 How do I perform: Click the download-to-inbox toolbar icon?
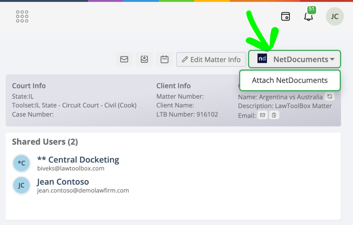(x=144, y=59)
